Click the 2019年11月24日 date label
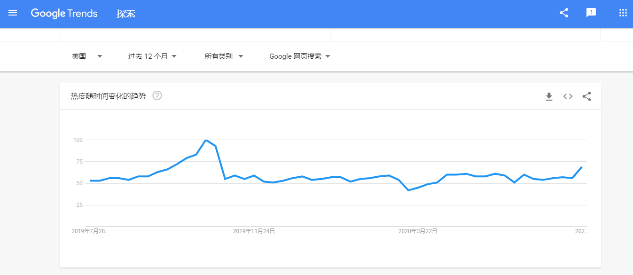633x275 pixels. (x=254, y=231)
